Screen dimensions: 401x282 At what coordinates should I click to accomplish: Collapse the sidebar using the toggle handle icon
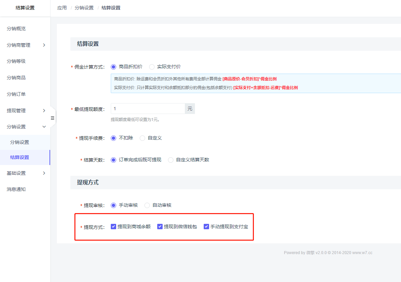(x=53, y=118)
